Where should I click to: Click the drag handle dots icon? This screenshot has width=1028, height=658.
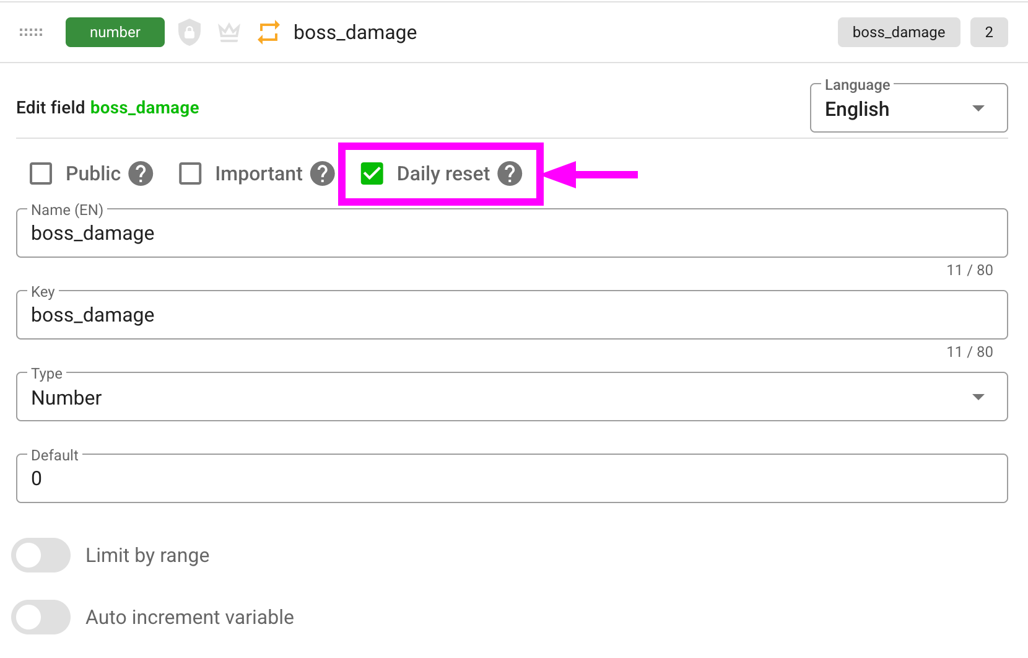point(31,32)
